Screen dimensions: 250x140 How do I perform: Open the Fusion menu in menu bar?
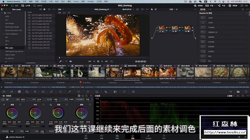tap(76, 1)
